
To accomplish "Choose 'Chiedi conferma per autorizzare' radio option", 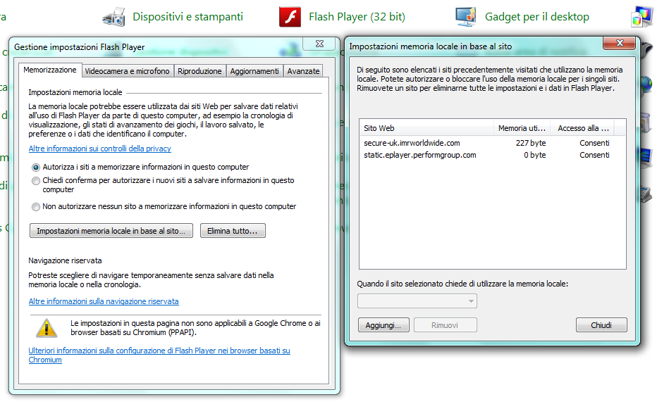I will coord(36,181).
